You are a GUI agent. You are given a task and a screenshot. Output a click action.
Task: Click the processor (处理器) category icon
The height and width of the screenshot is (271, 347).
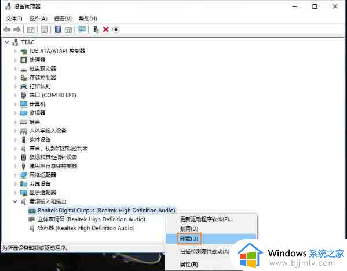click(x=23, y=60)
